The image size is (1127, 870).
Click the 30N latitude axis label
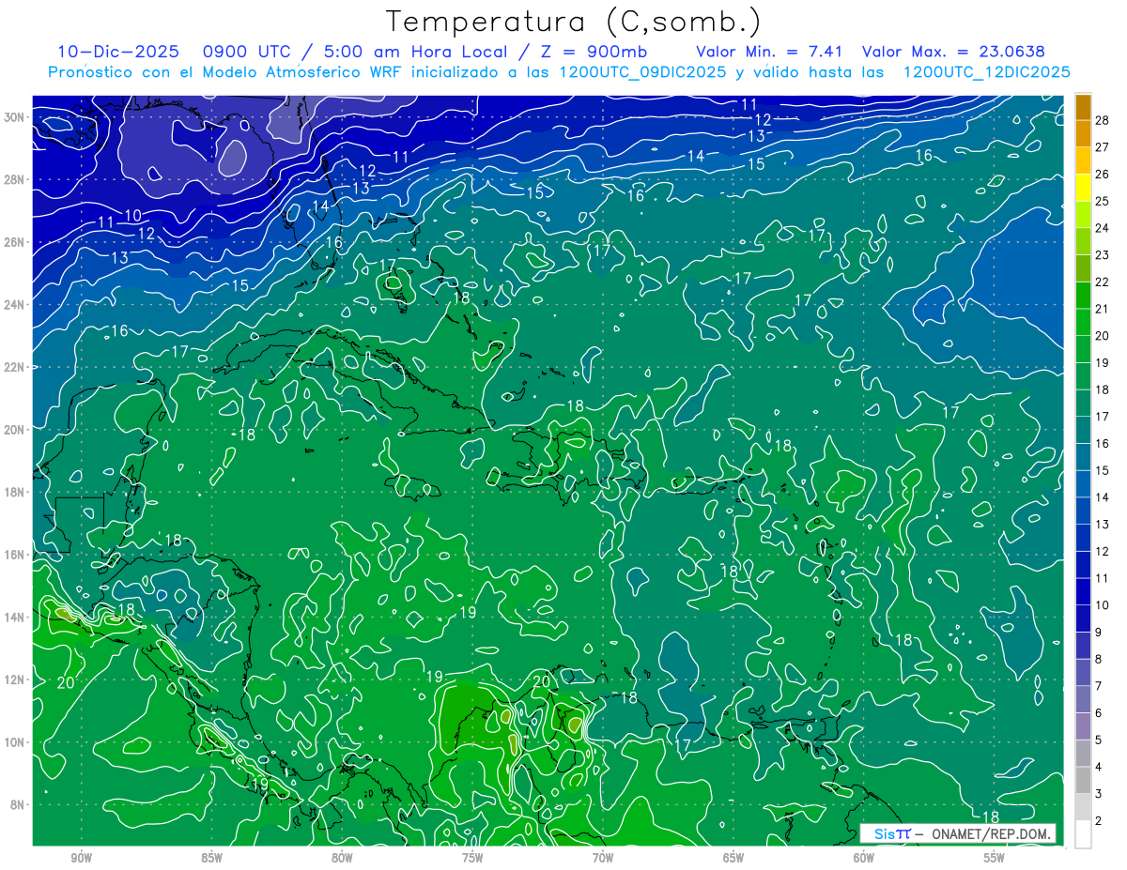coord(14,117)
